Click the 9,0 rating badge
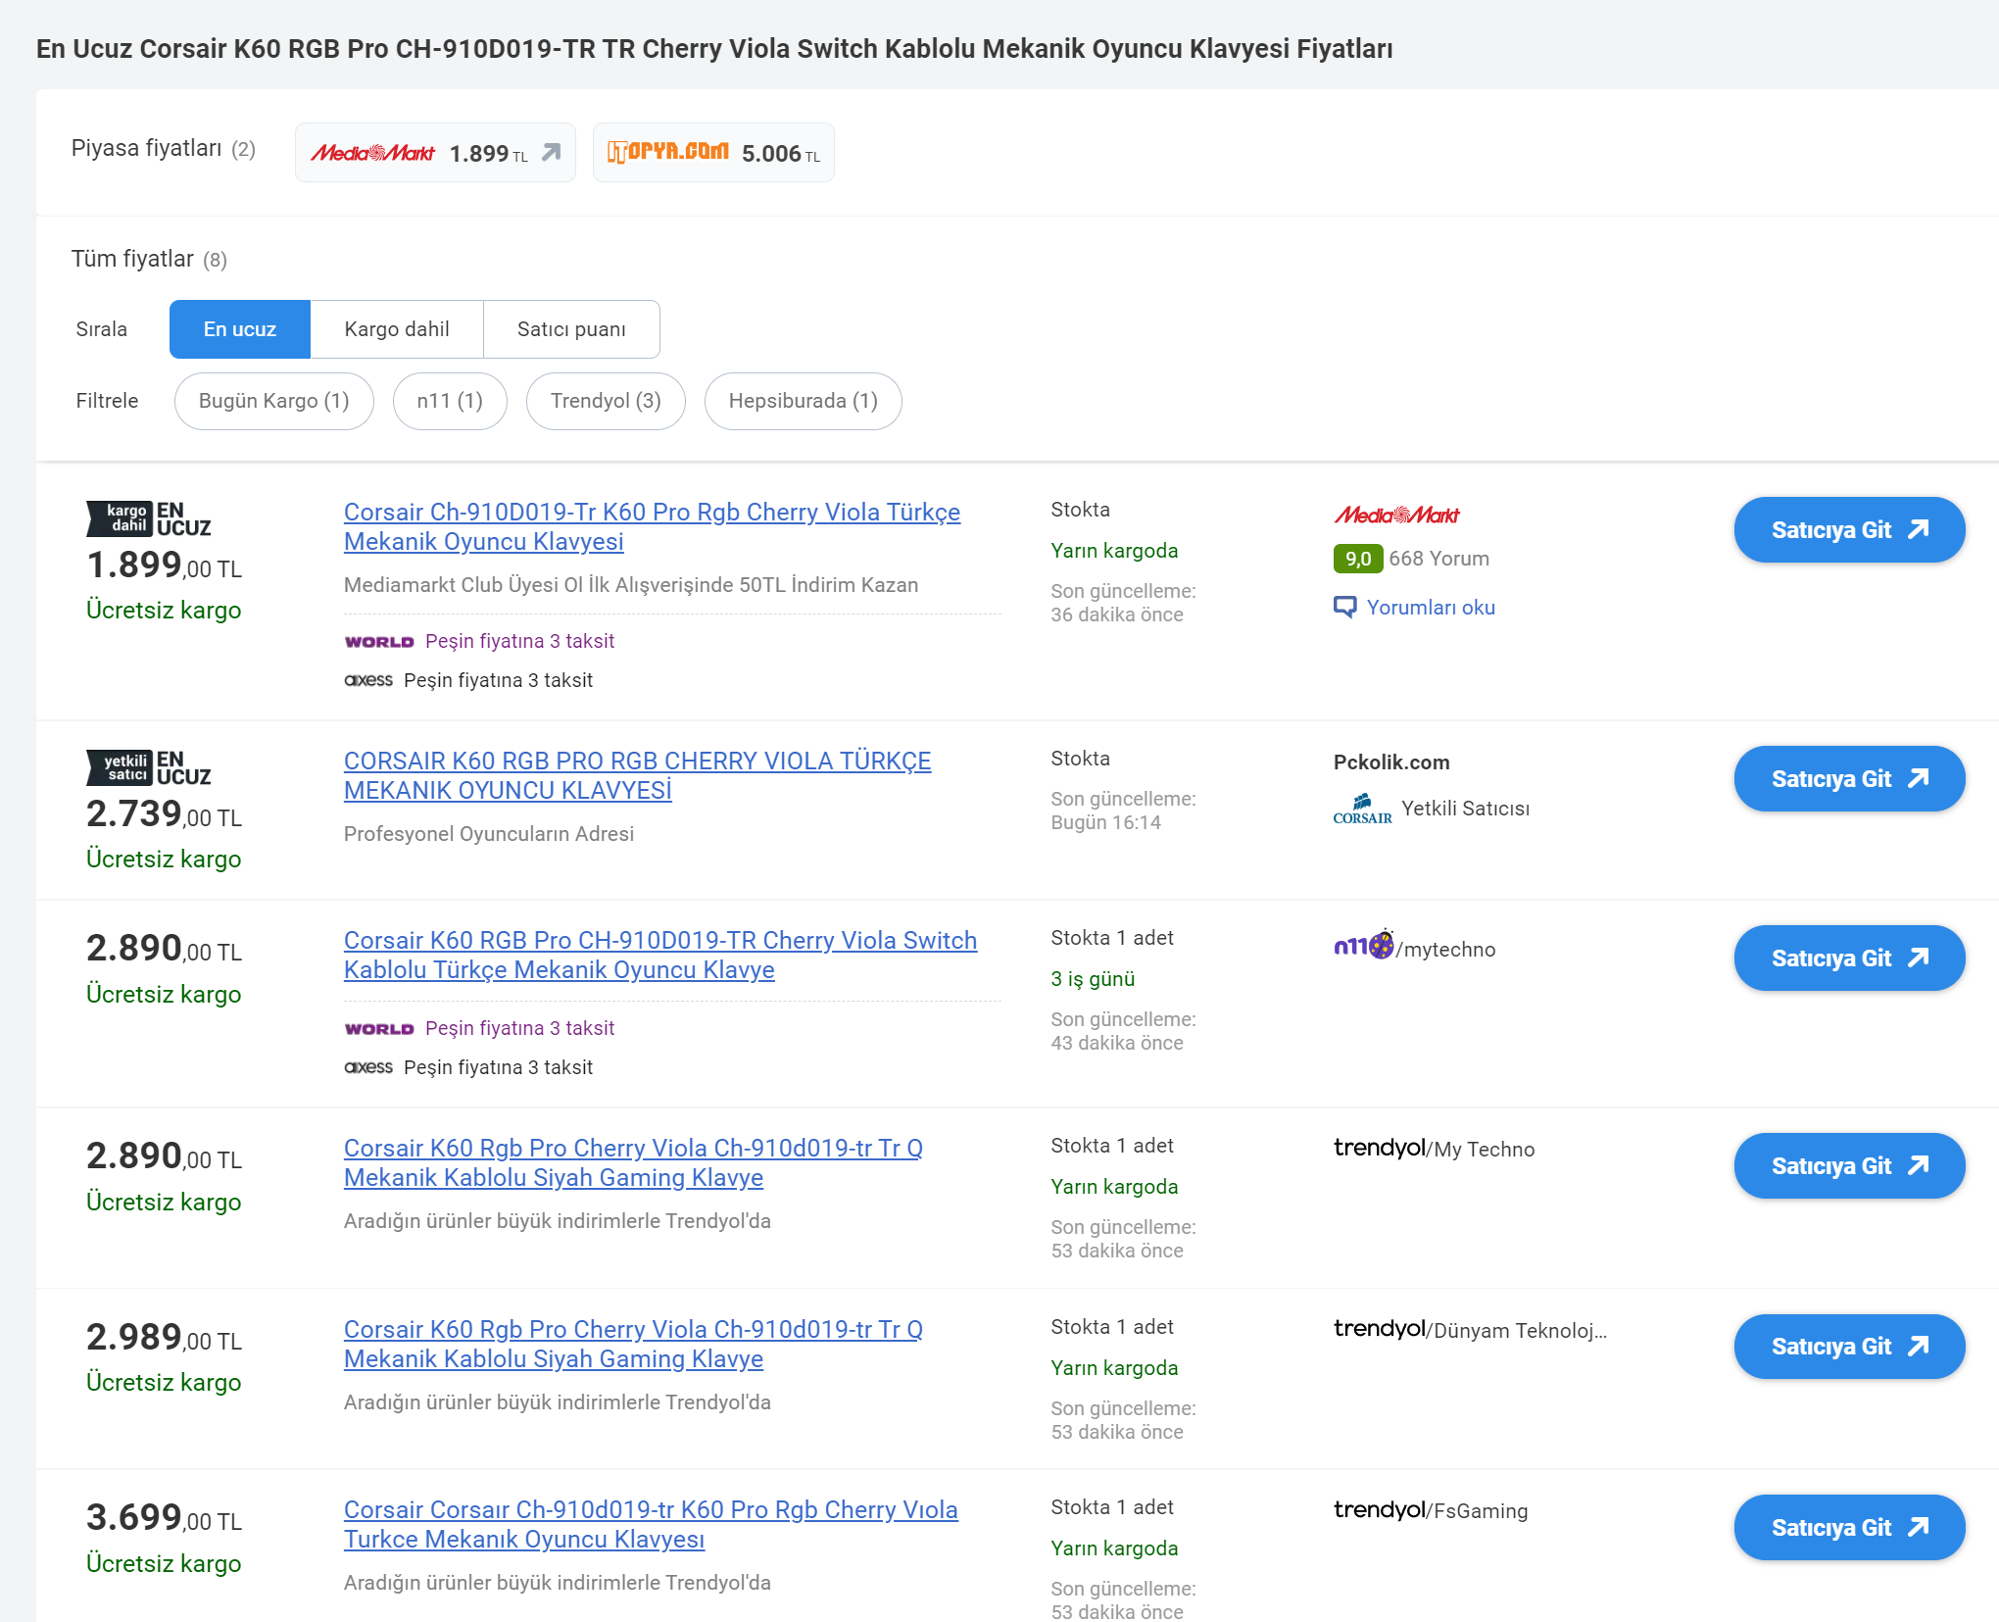 (x=1358, y=559)
